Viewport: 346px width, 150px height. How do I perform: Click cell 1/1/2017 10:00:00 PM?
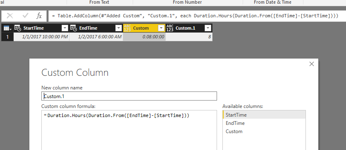(41, 37)
